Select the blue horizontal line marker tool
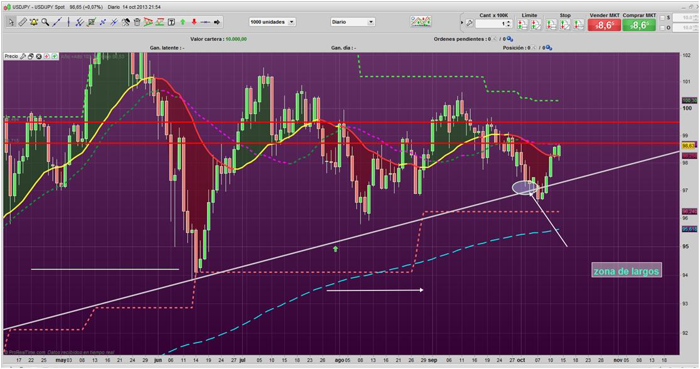 pos(205,23)
